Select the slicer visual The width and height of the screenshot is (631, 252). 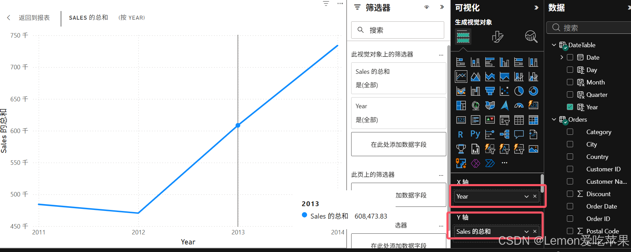[x=504, y=120]
